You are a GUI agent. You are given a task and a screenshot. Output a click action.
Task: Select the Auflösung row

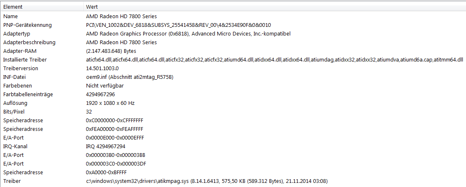click(x=233, y=103)
